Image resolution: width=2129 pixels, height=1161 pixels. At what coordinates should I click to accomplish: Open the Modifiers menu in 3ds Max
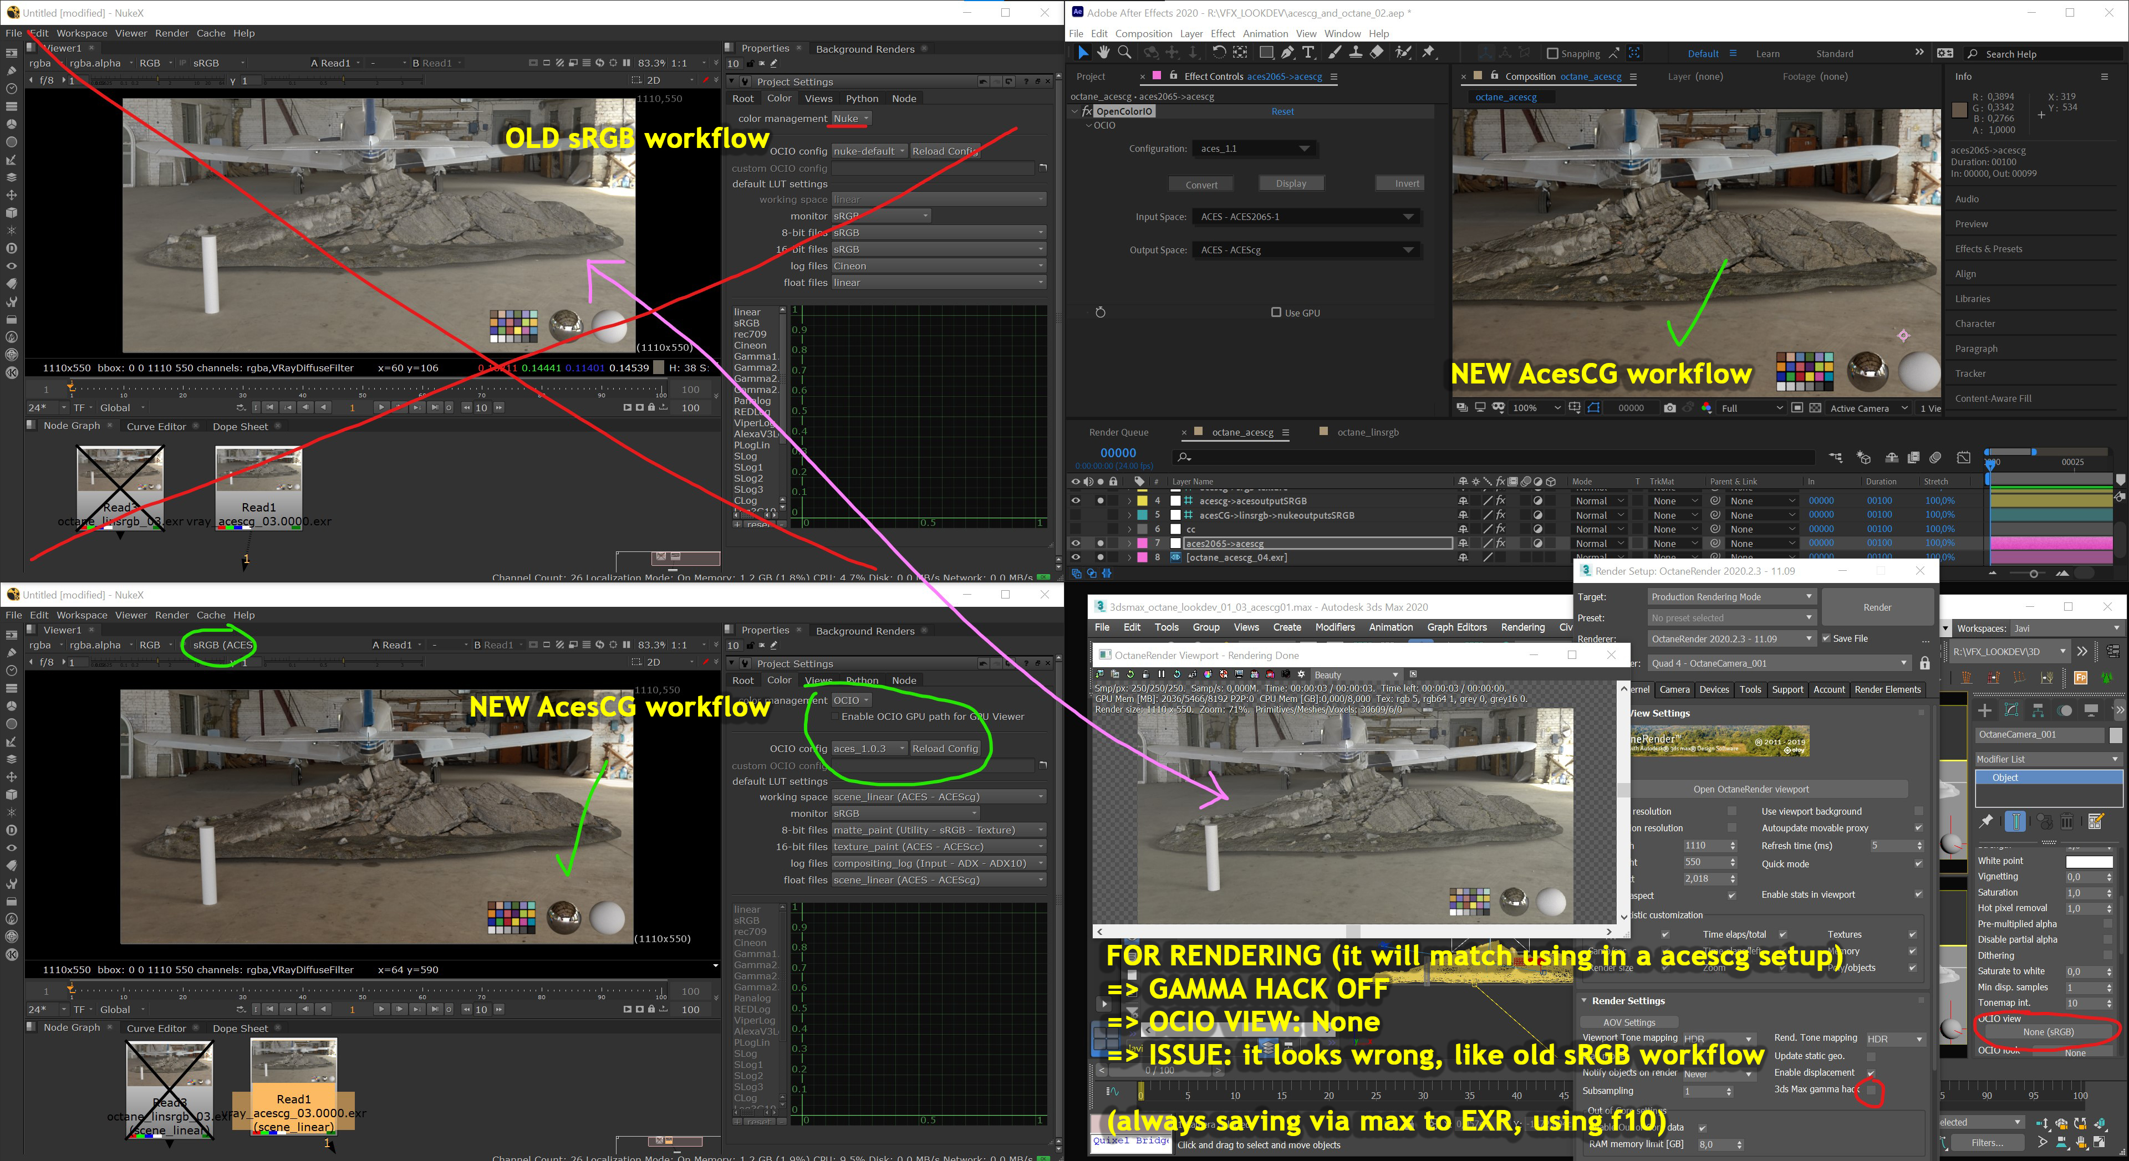click(x=1335, y=628)
